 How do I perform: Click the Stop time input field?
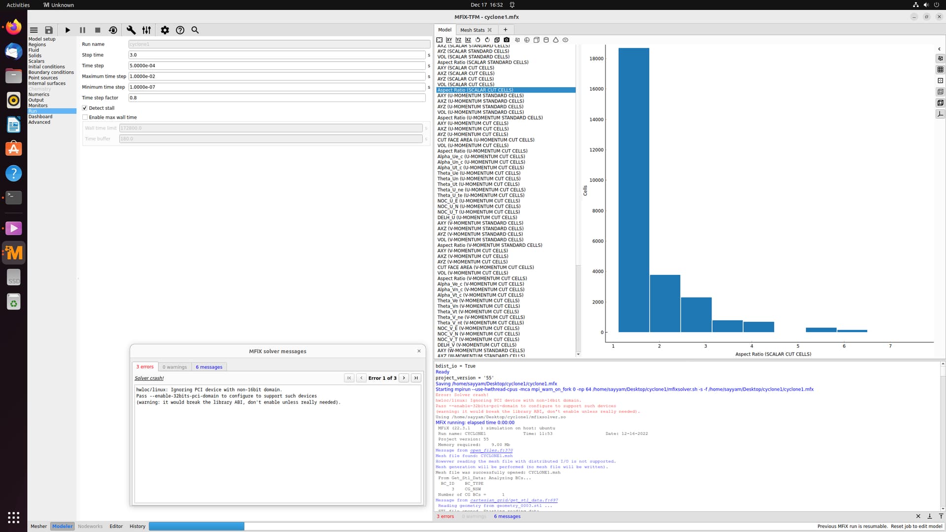(x=276, y=55)
